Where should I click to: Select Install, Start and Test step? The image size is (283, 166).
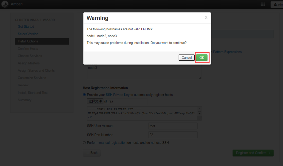click(32, 93)
